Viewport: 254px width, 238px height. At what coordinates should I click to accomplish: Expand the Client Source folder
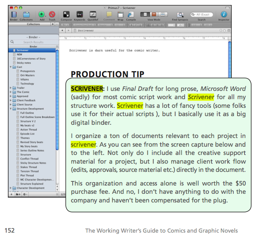(11, 105)
